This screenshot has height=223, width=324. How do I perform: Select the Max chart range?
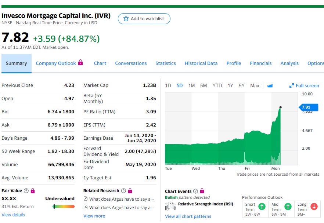pyautogui.click(x=255, y=85)
